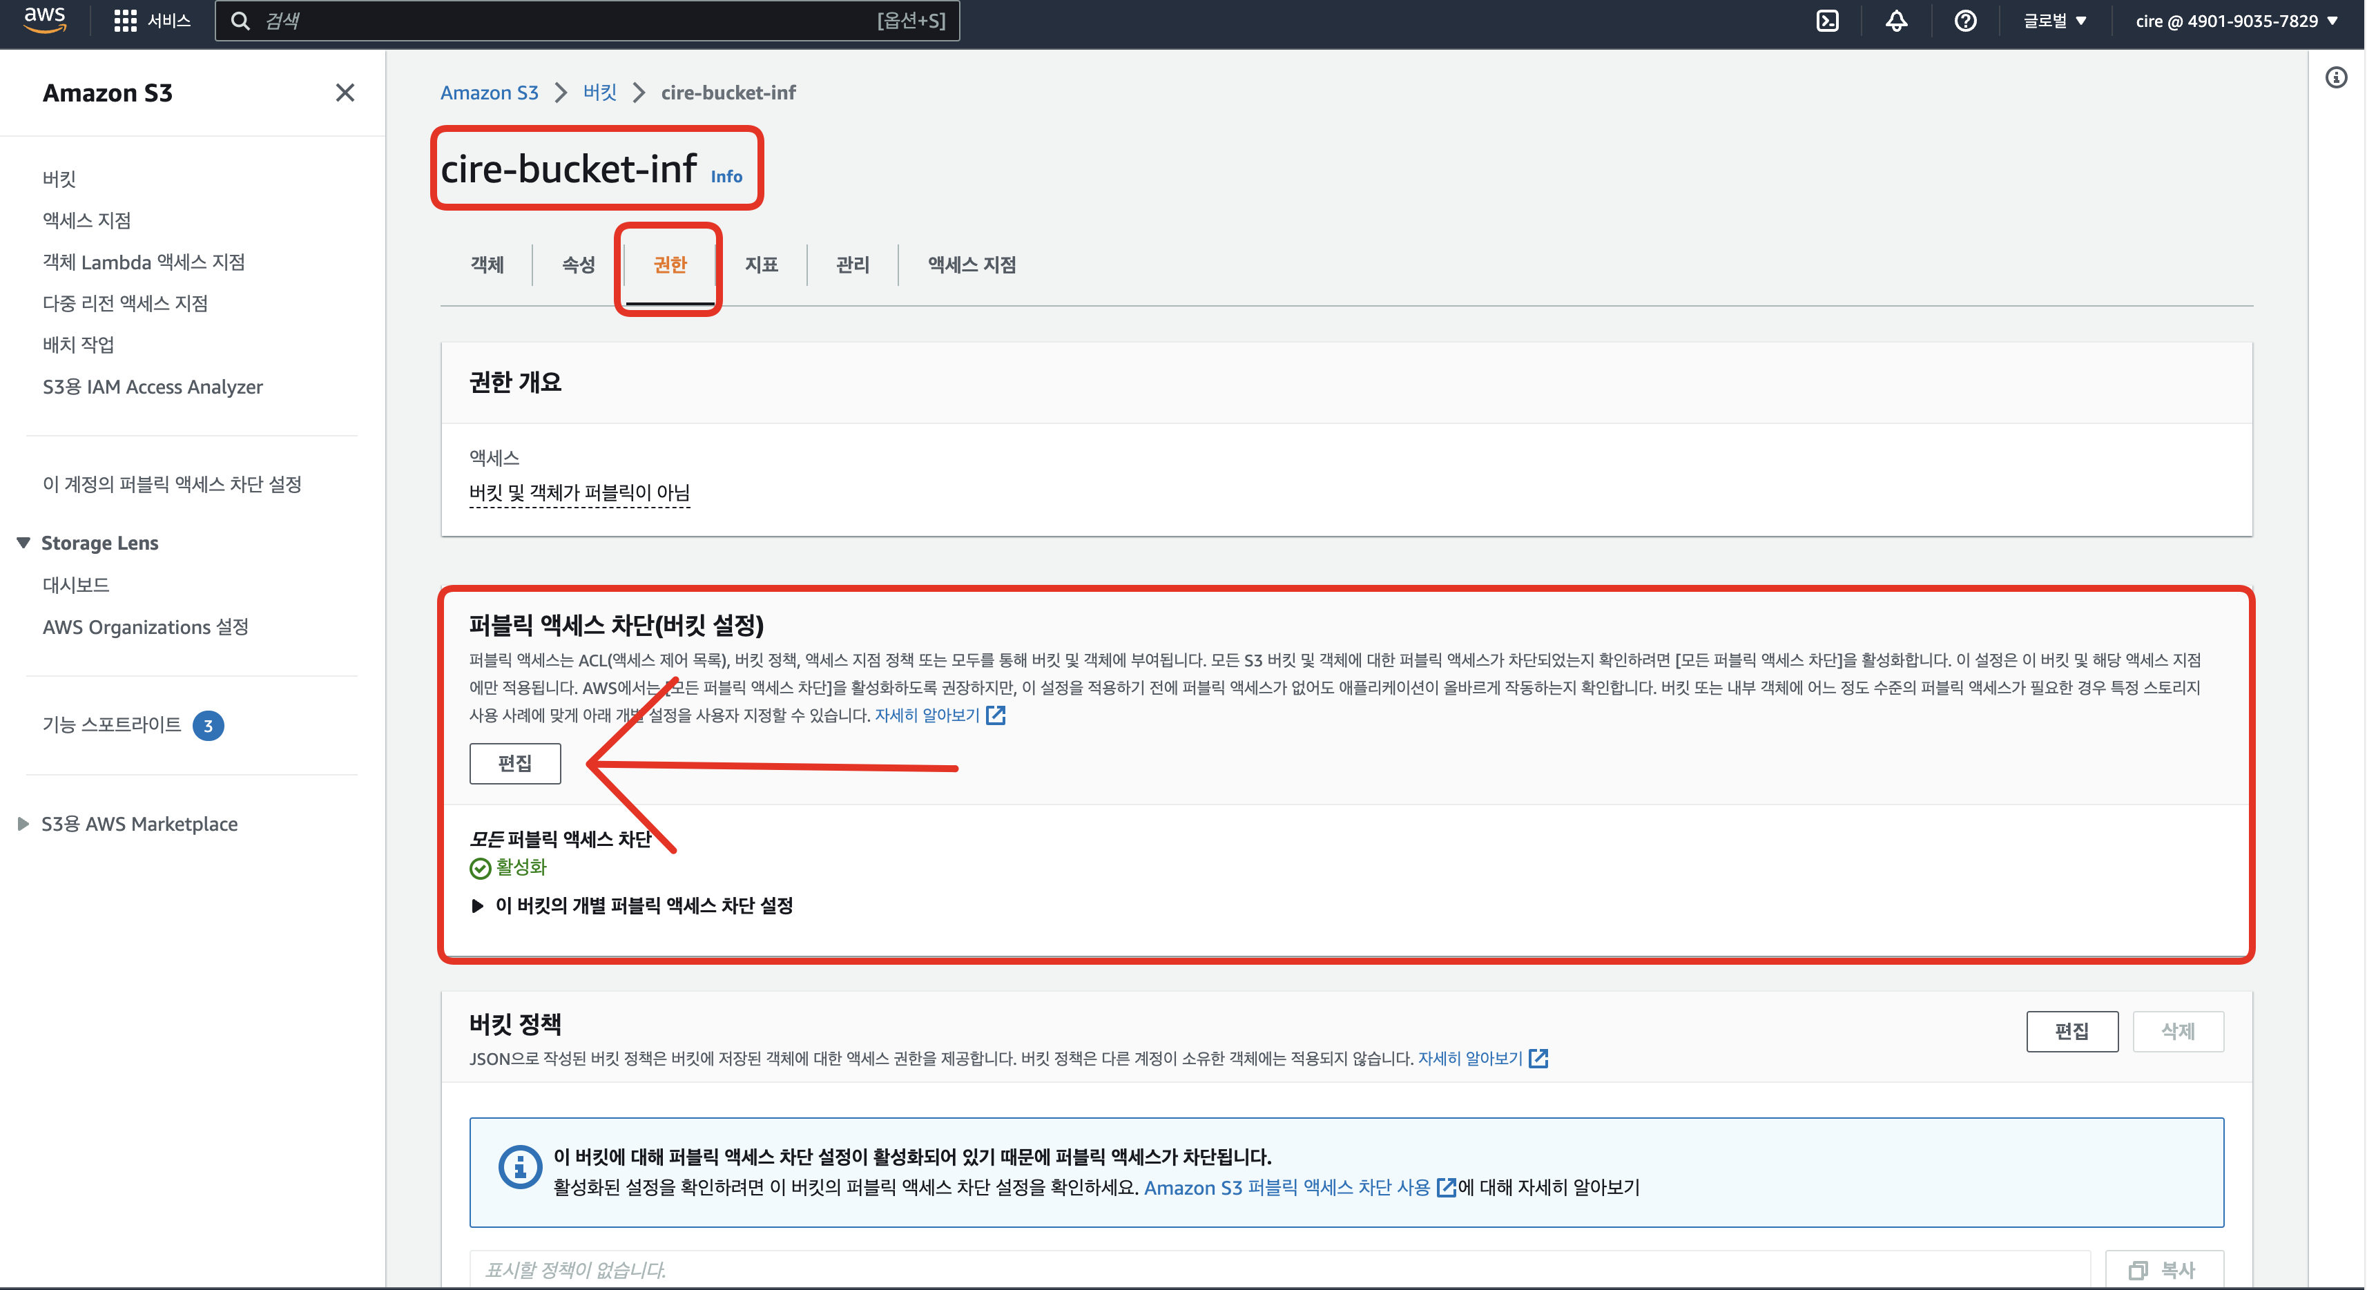Click the 삭제 button for bucket policy
Screen dimensions: 2367x1290
[2178, 1032]
